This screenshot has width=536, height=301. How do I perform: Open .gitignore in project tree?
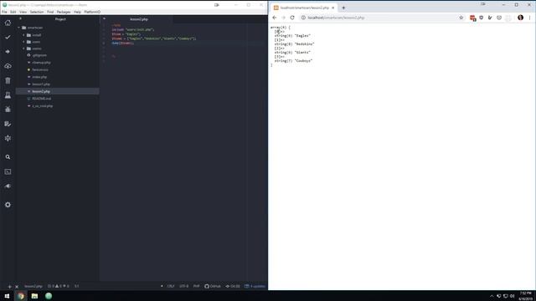[x=39, y=55]
